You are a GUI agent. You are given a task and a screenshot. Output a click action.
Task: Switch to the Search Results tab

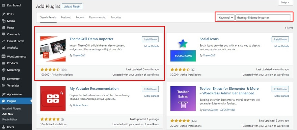click(x=48, y=17)
